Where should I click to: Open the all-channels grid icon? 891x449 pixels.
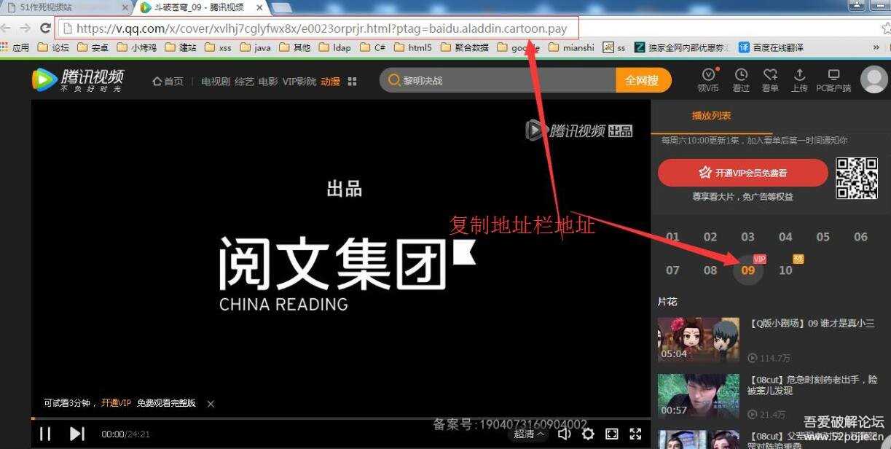353,81
